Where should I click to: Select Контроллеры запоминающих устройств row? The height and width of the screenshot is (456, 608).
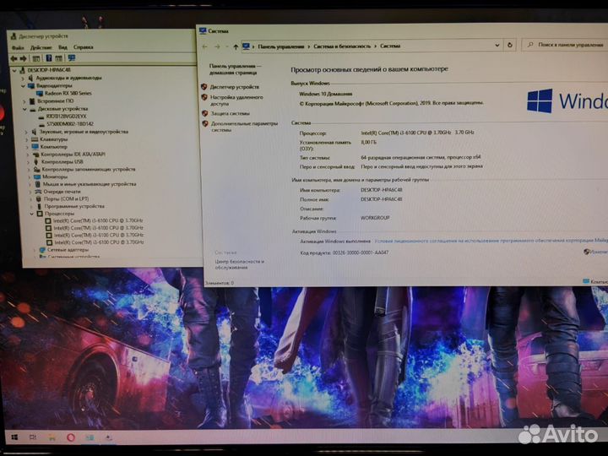click(x=89, y=170)
